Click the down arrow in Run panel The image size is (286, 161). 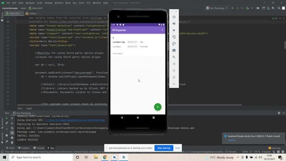(x=12, y=123)
